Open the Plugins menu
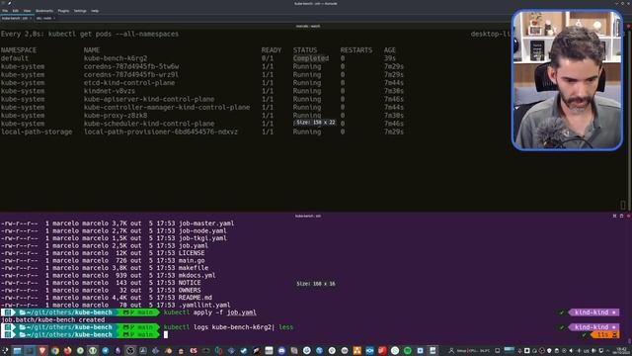632x356 pixels. point(63,11)
